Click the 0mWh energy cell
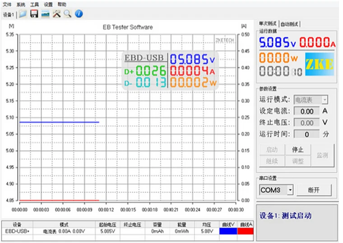The image size is (343, 243). pyautogui.click(x=182, y=231)
